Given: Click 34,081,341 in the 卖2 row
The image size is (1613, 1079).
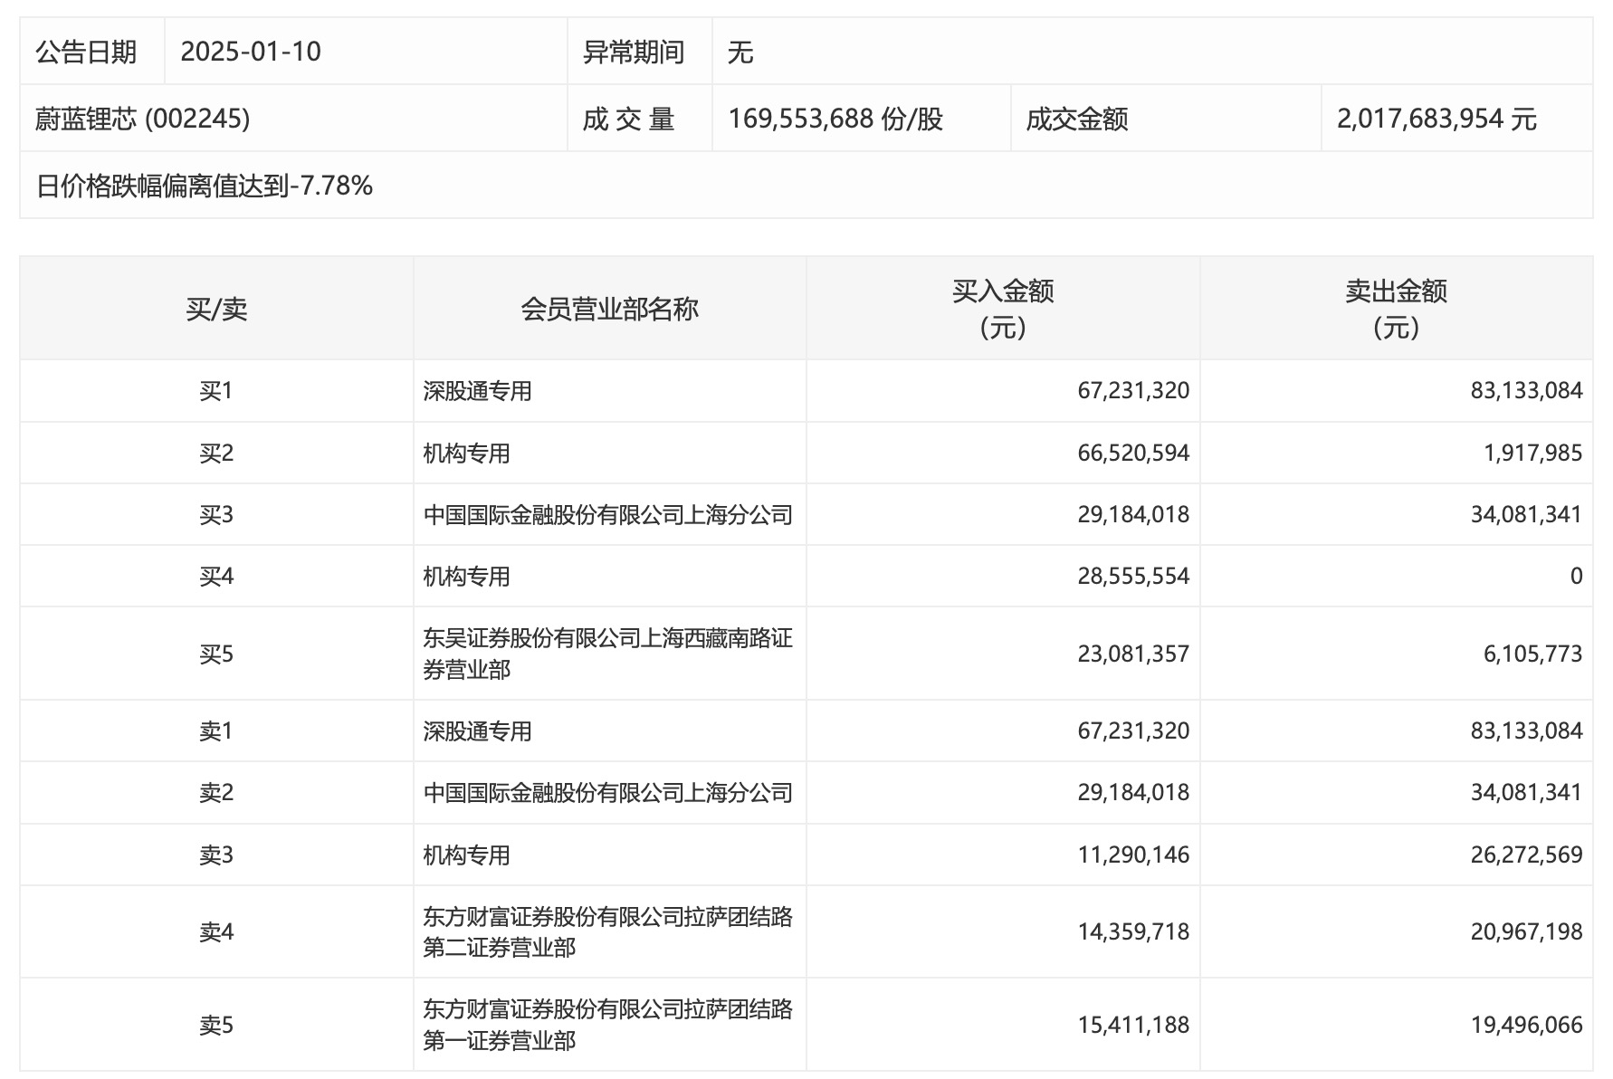Looking at the screenshot, I should pos(1526,792).
